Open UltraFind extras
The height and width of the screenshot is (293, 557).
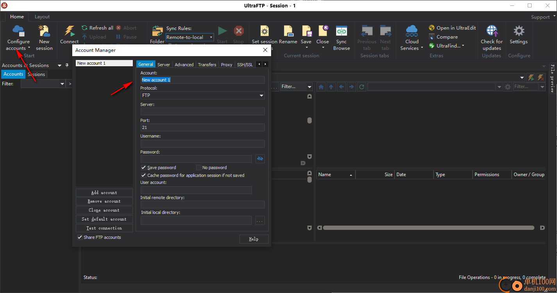click(446, 46)
